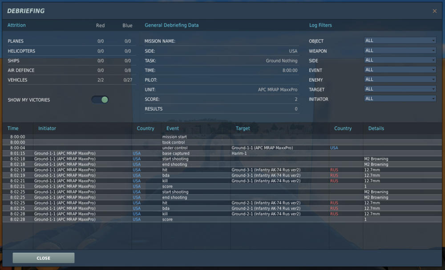This screenshot has width=445, height=270.
Task: Open the SIDE filter dropdown
Action: pos(400,60)
